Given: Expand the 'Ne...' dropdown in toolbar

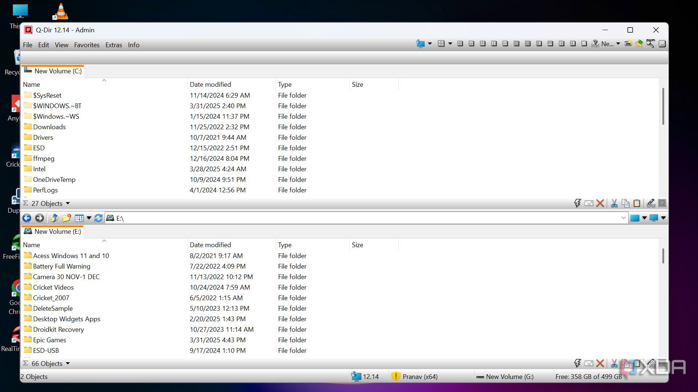Looking at the screenshot, I should pos(618,44).
